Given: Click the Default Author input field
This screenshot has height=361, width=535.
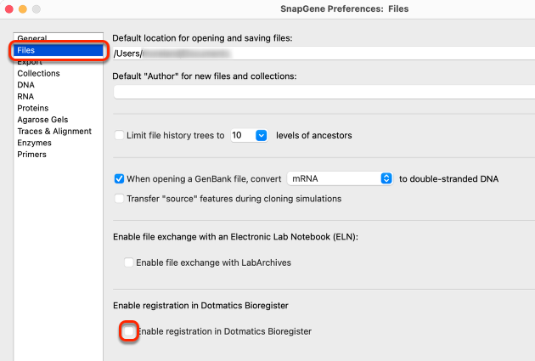Looking at the screenshot, I should point(324,92).
